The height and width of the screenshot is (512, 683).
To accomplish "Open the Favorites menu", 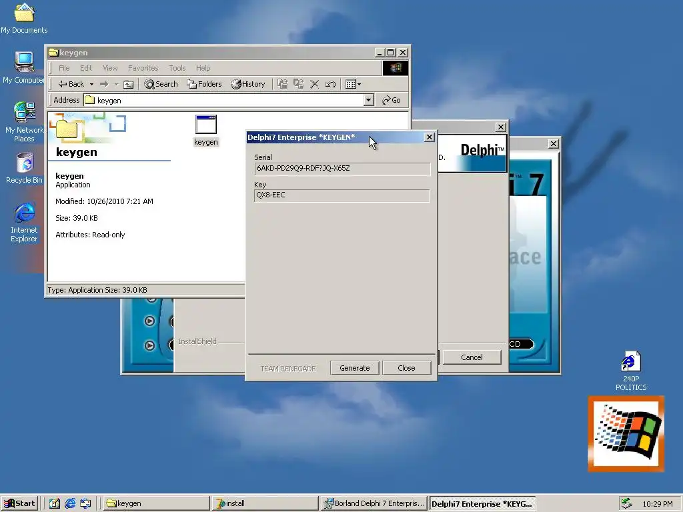I will [x=143, y=68].
